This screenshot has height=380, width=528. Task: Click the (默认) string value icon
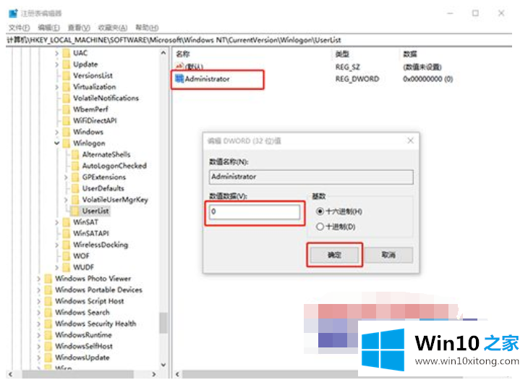[x=179, y=67]
